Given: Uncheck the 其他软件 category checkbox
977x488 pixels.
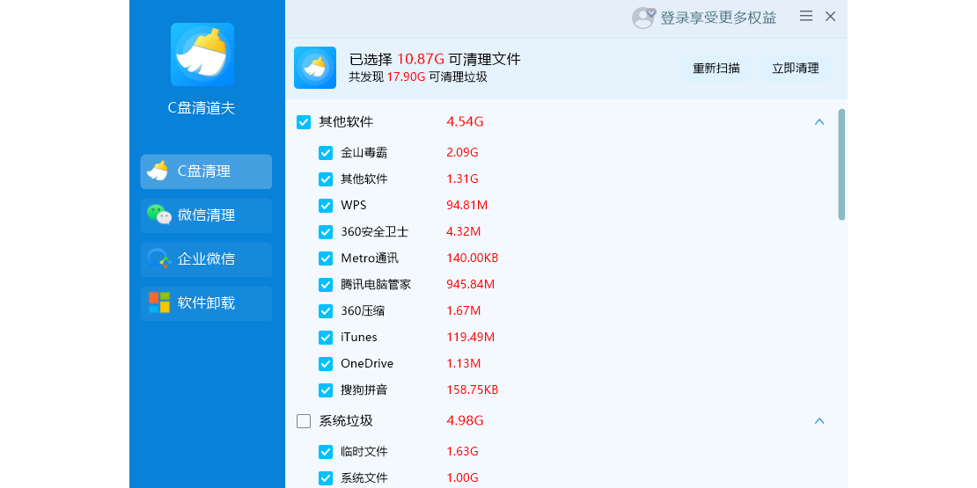Looking at the screenshot, I should [x=304, y=122].
